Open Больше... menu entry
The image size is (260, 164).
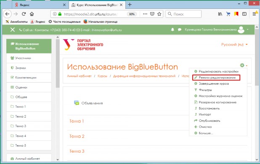coord(206,133)
